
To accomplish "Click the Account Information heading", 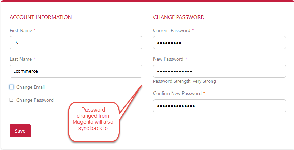I will point(41,17).
